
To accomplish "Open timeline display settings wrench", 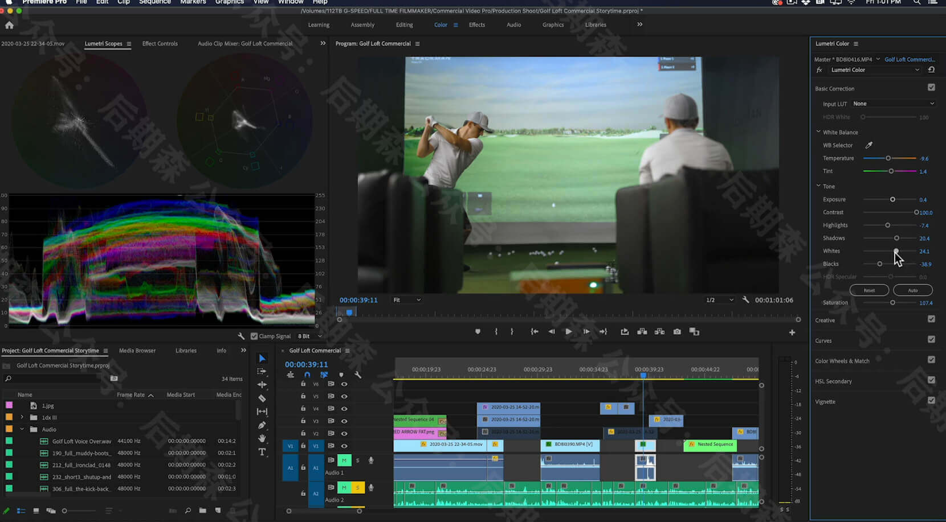I will tap(358, 375).
